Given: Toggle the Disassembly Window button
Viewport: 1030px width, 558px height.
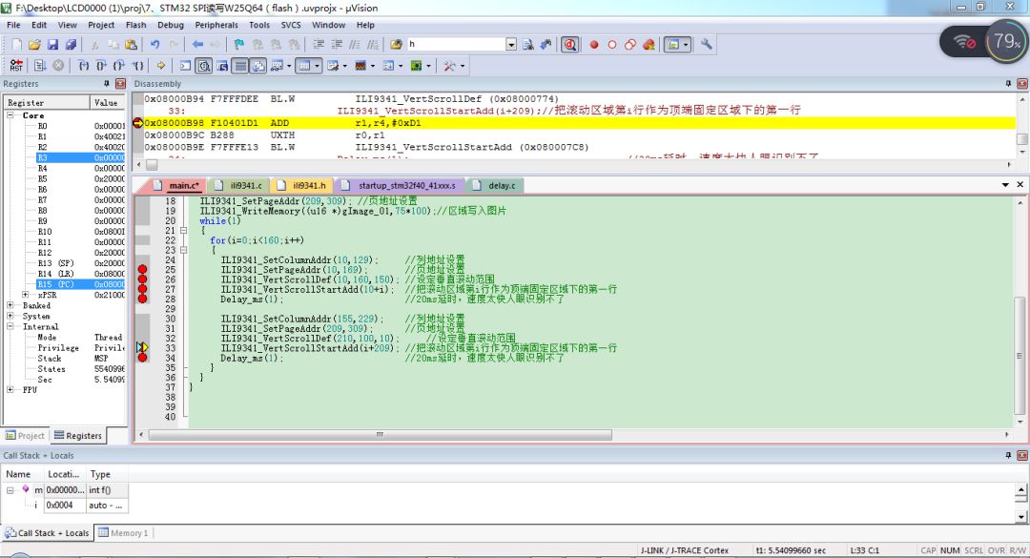Looking at the screenshot, I should (x=204, y=65).
